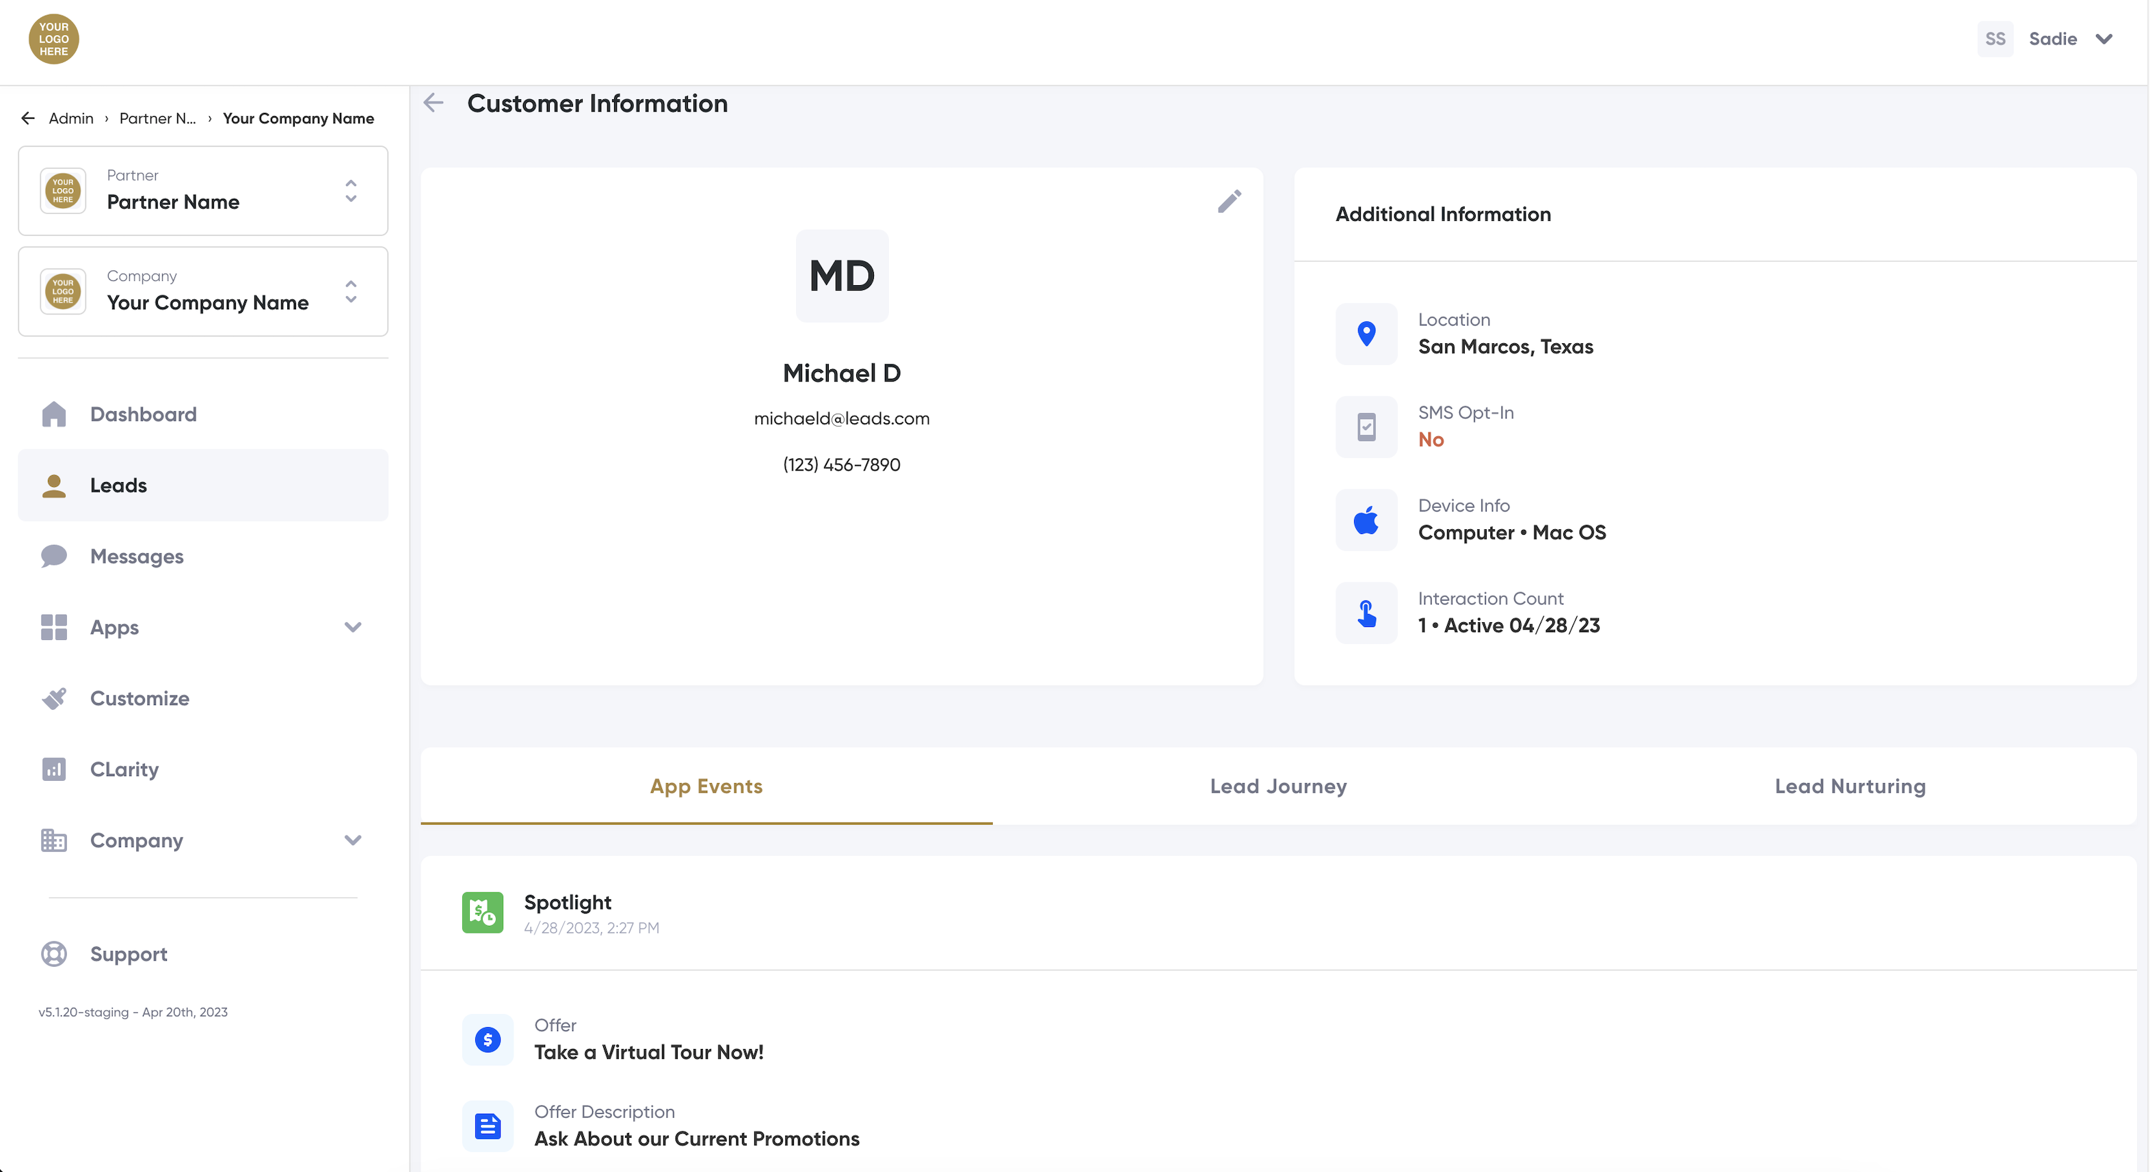Click the pencil edit icon on customer card
Image resolution: width=2150 pixels, height=1172 pixels.
[x=1229, y=201]
